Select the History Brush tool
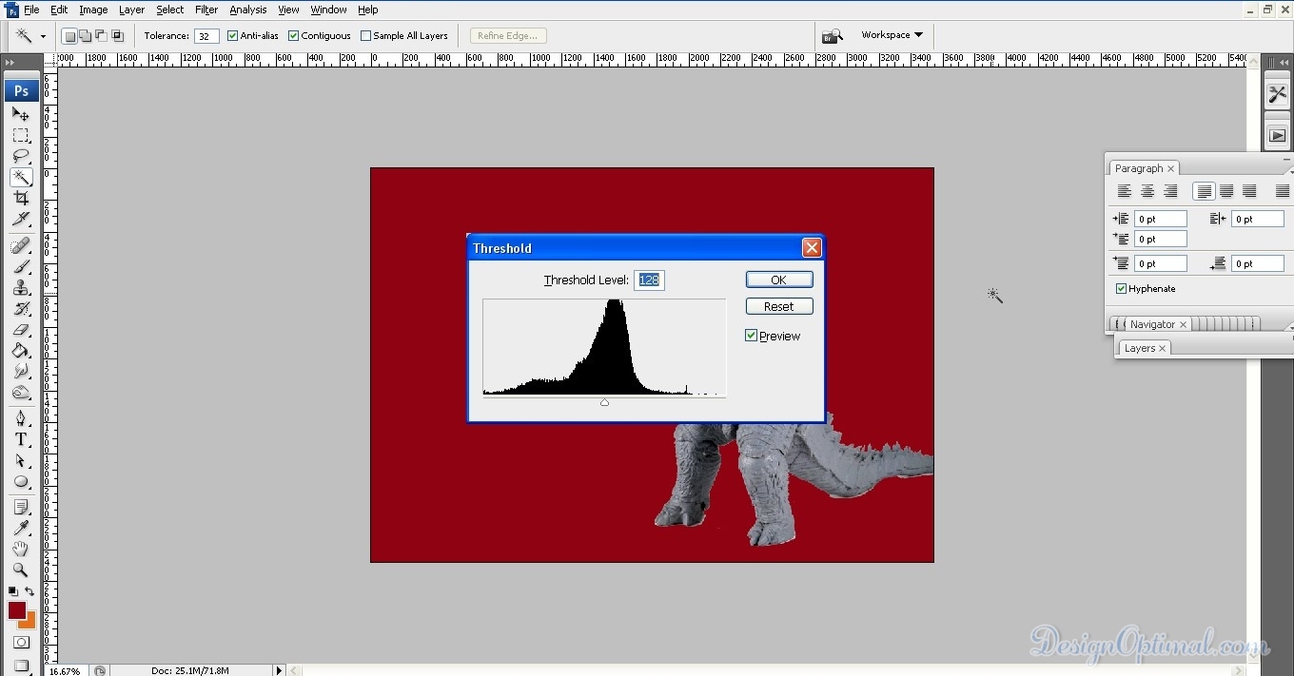 [x=21, y=308]
